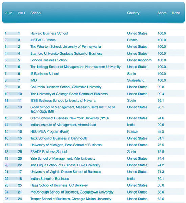
Task: Click the Country column header
Action: pyautogui.click(x=133, y=13)
